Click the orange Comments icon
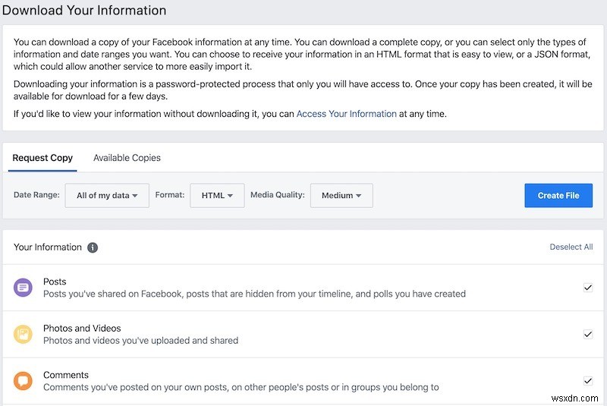 (23, 381)
